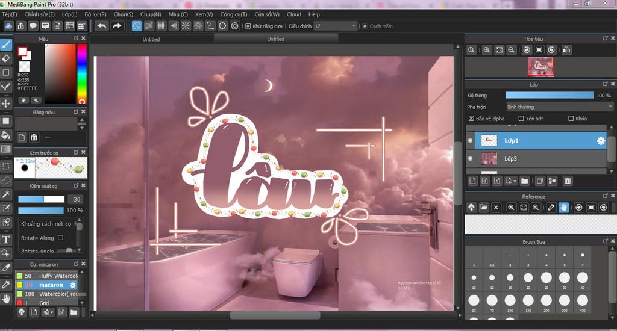Zoom in using the Navigator magnifier plus
The image size is (617, 331).
coord(487,50)
